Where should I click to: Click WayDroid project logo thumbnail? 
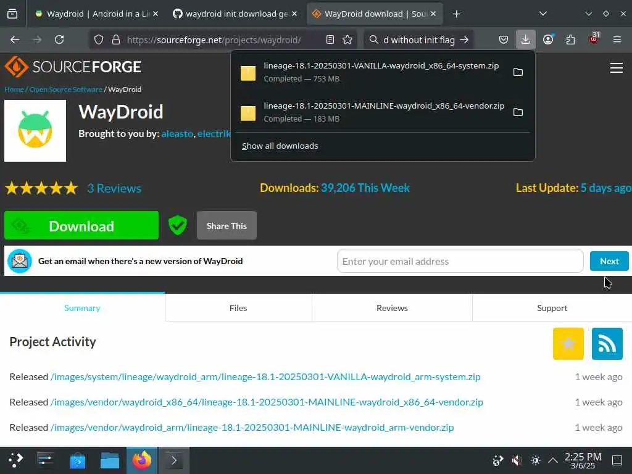[35, 131]
